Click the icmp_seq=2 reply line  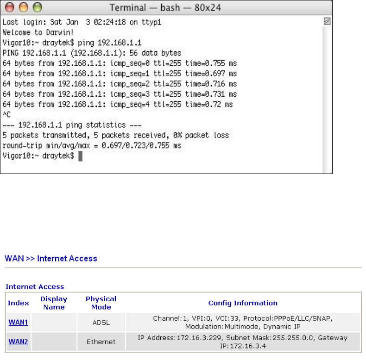[x=120, y=84]
